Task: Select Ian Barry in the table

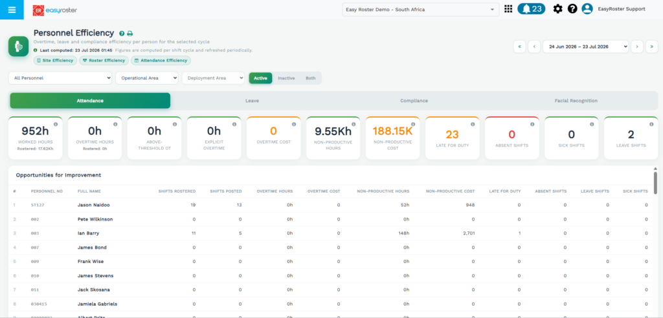Action: pyautogui.click(x=88, y=233)
